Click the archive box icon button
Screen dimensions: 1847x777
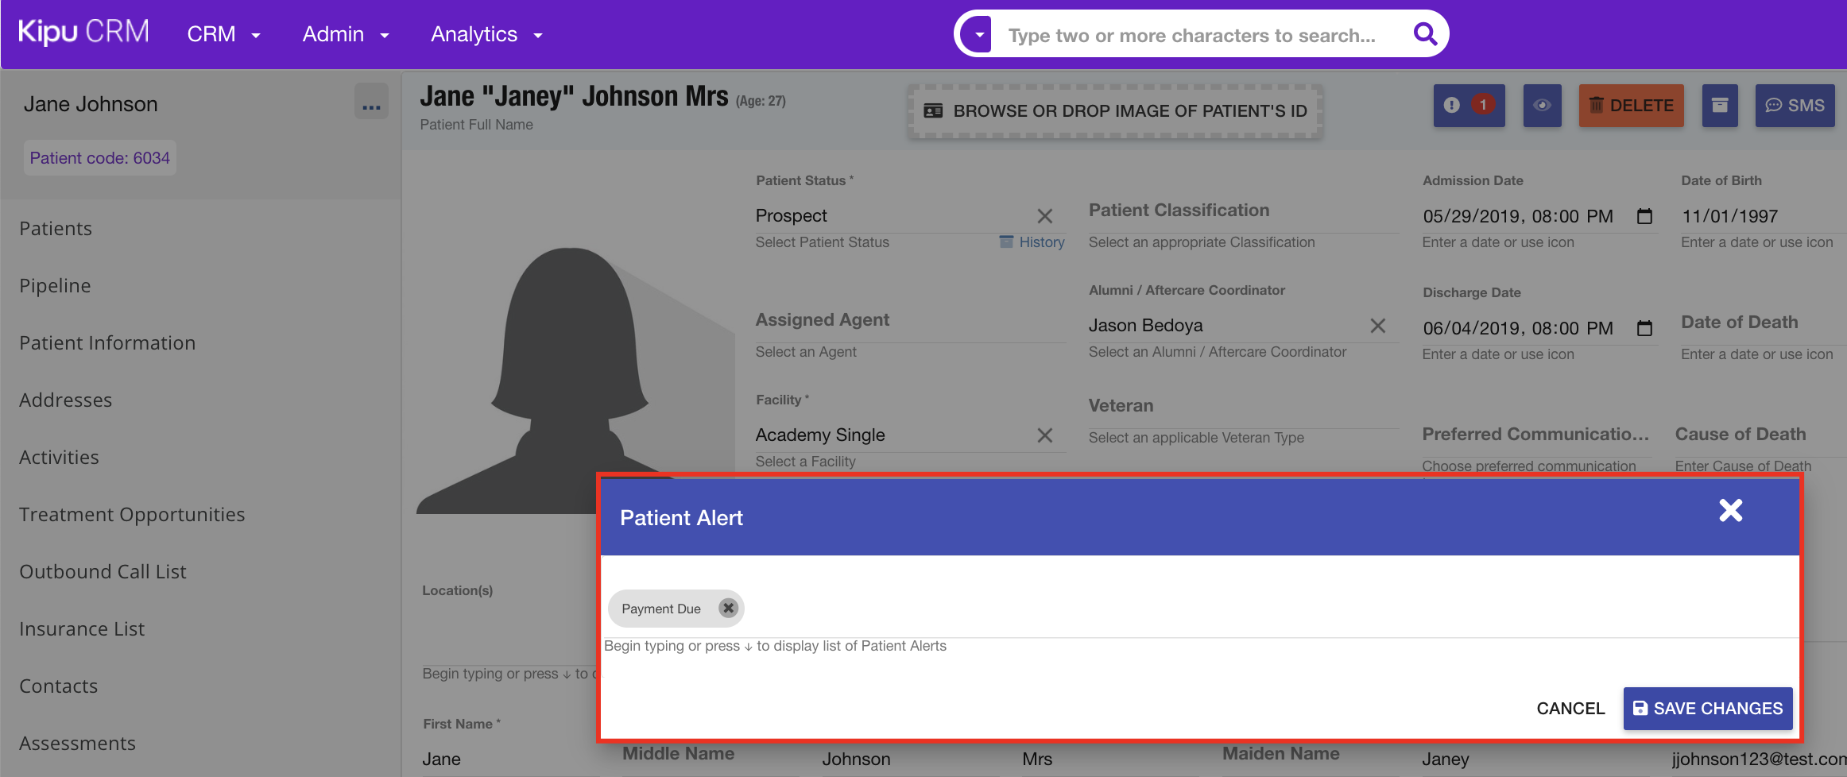1719,106
